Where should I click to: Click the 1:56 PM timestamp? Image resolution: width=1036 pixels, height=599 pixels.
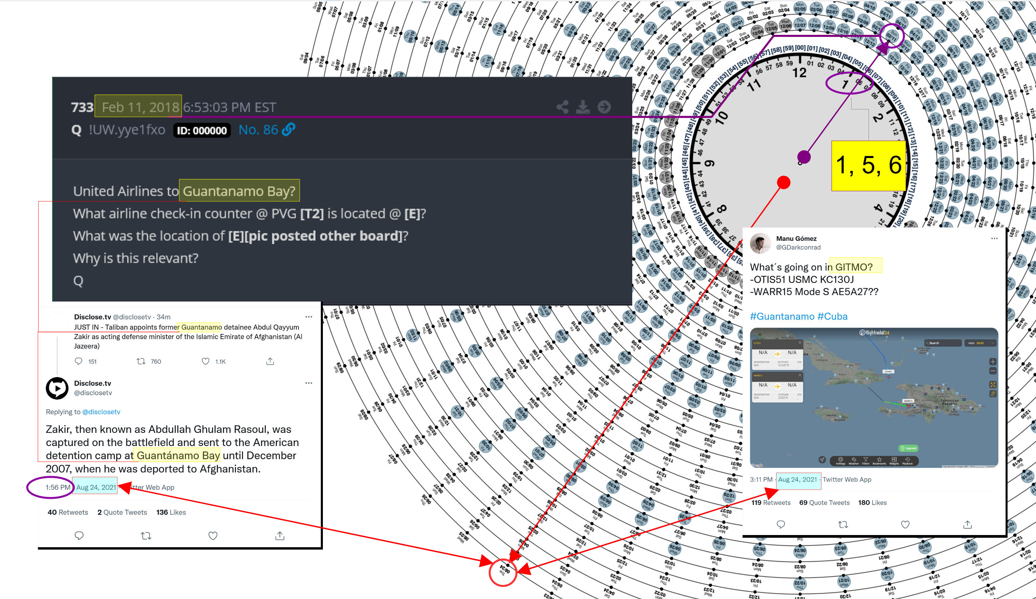point(58,488)
